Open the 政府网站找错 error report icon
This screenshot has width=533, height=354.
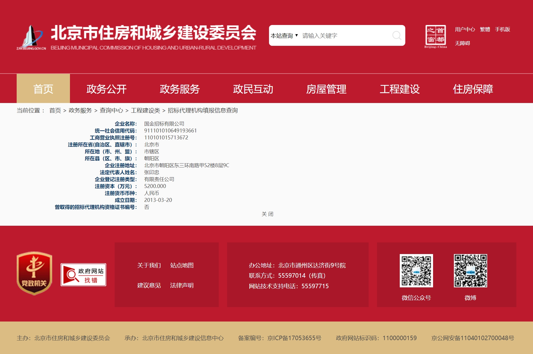[83, 275]
